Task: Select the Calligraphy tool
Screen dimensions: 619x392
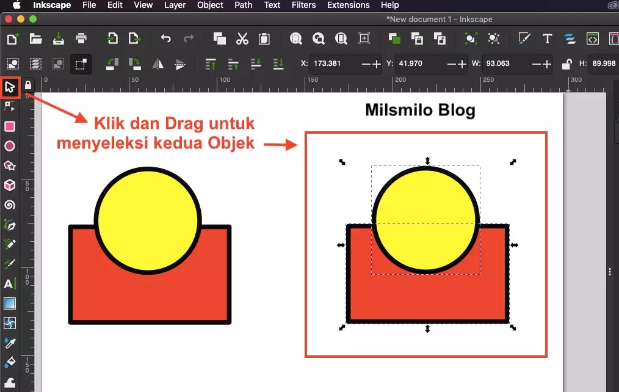Action: [10, 264]
